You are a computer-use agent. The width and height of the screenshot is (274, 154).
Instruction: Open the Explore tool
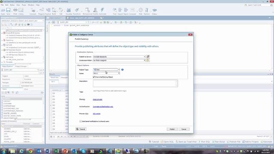tap(48, 12)
